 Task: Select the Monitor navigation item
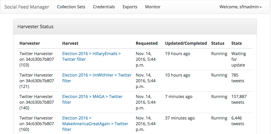153,7
